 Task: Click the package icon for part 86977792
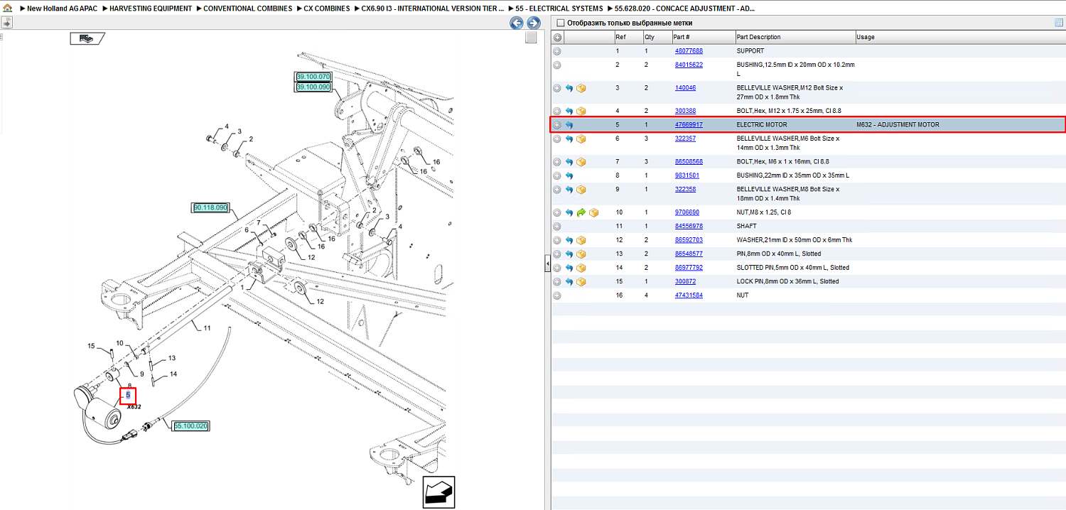(x=581, y=268)
